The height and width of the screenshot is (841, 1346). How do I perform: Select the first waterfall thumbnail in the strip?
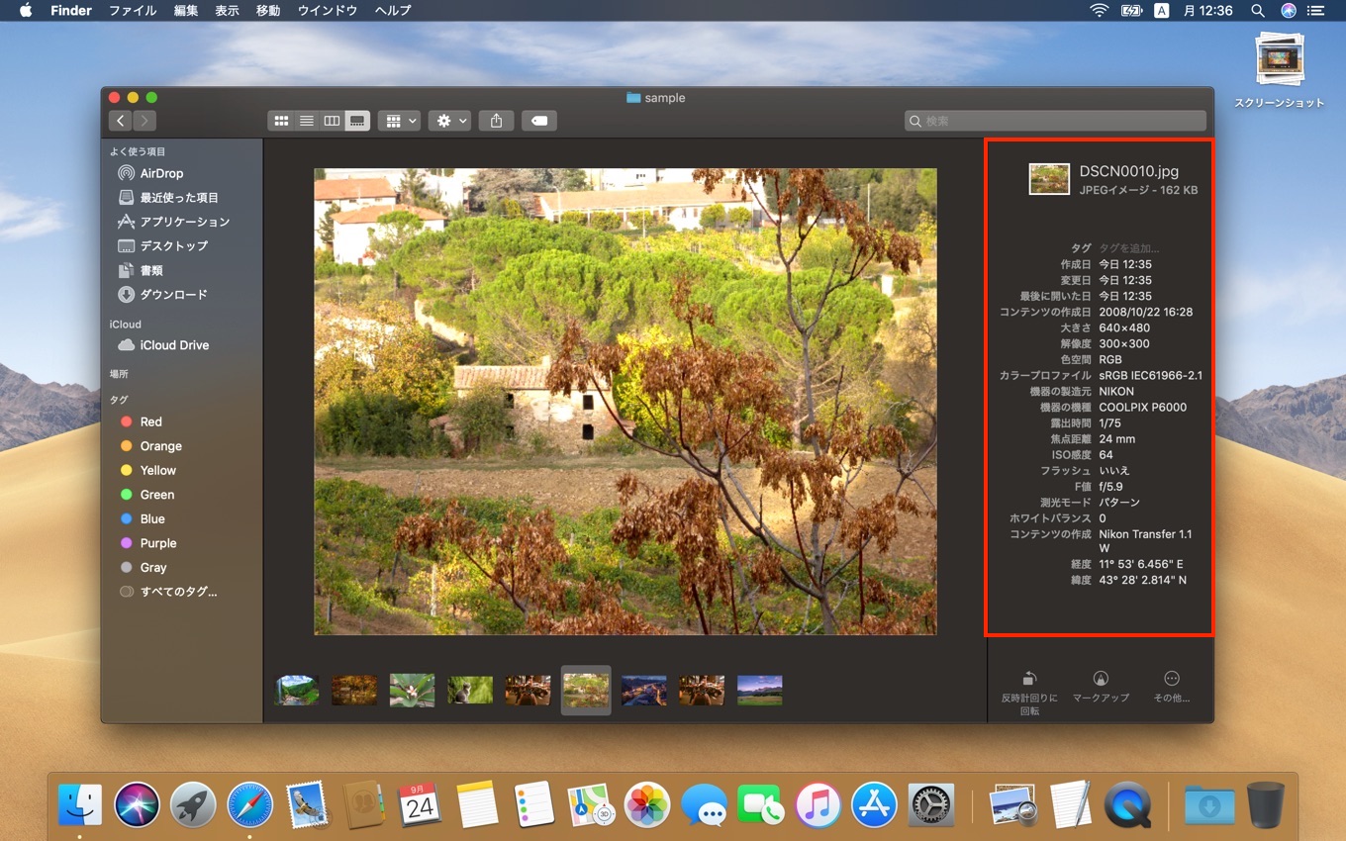click(x=296, y=690)
